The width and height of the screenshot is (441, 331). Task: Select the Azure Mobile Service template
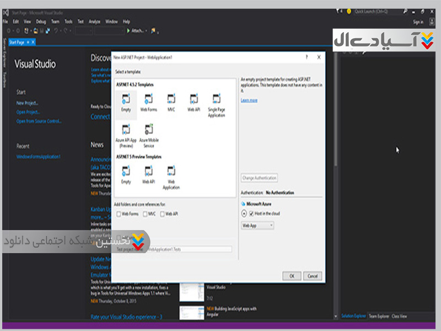149,130
